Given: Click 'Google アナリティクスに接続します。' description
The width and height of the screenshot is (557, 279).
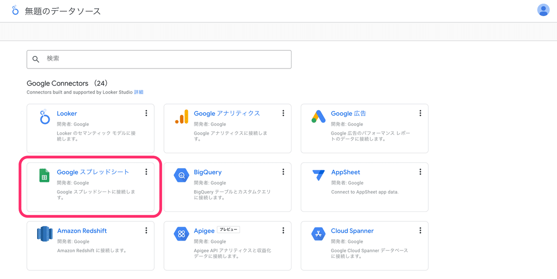Looking at the screenshot, I should click(230, 136).
